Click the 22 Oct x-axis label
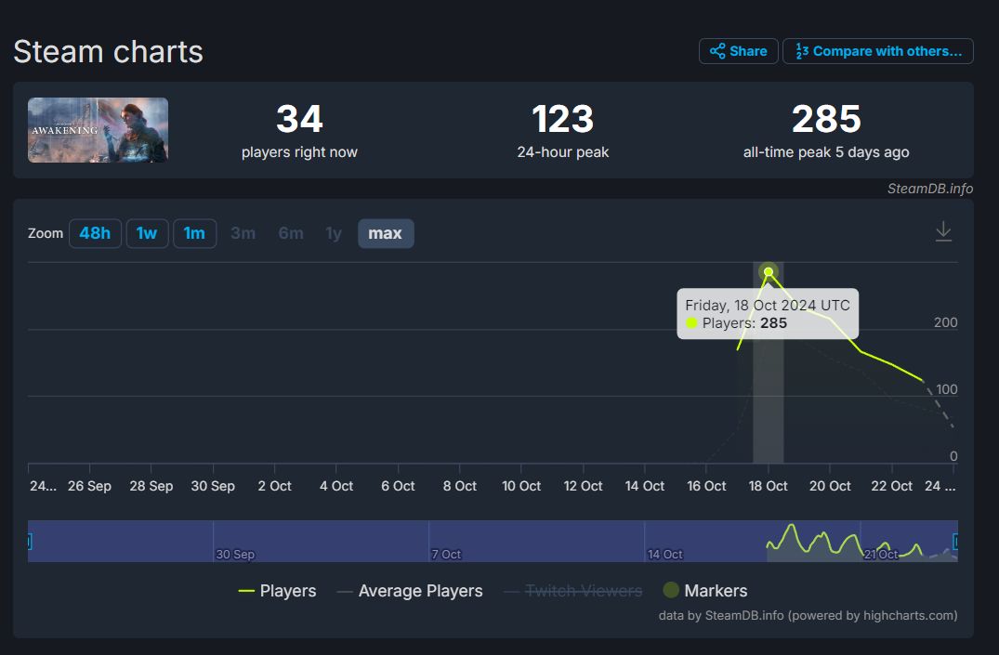Screen dimensions: 999x655 [891, 486]
